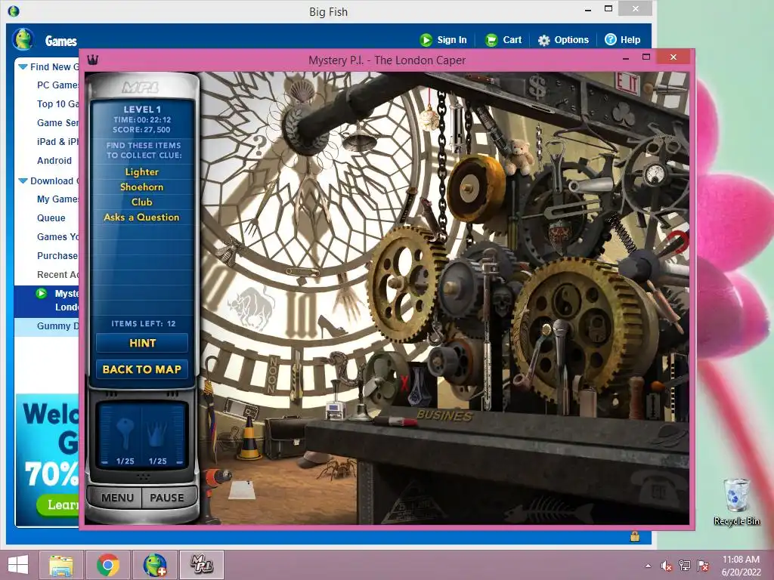
Task: Open Help in Big Fish window
Action: tap(623, 40)
